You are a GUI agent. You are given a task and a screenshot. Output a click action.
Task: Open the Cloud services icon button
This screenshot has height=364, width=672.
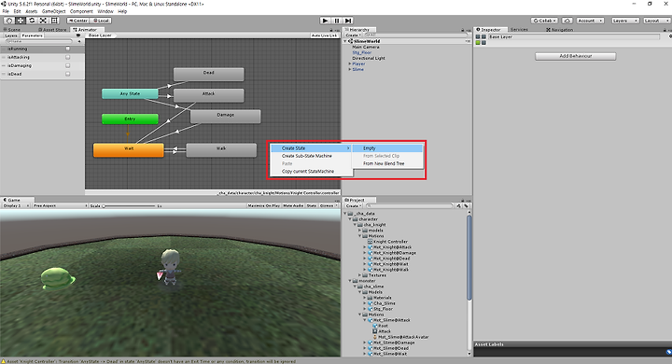click(567, 21)
